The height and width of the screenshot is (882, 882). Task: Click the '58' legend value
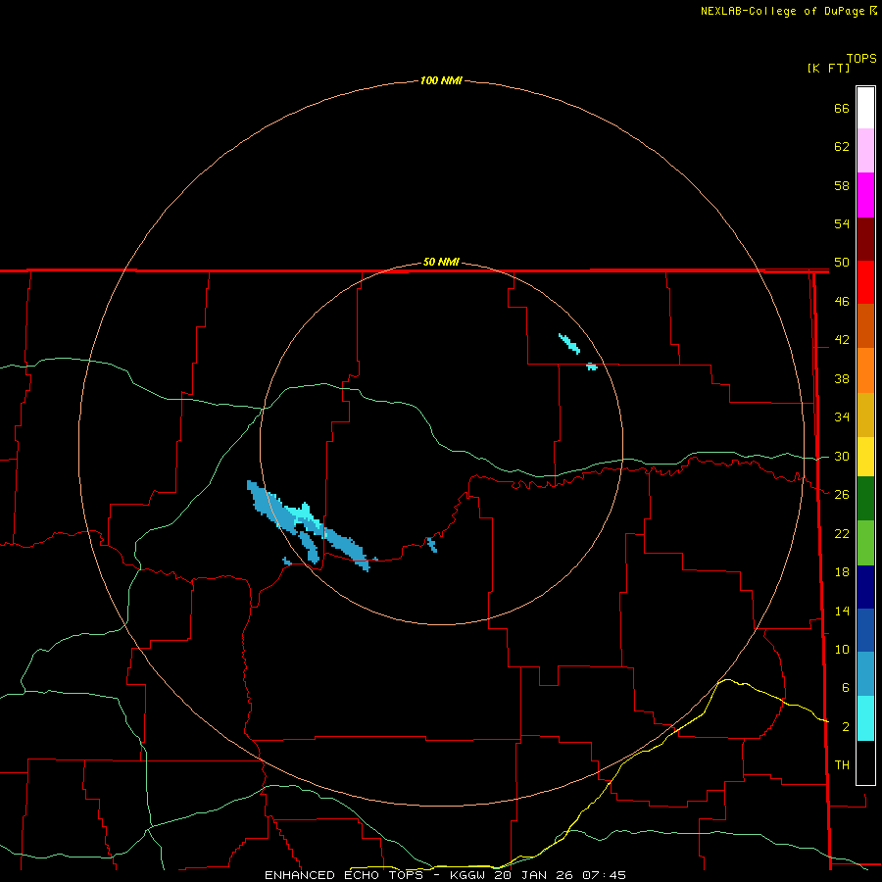pos(842,185)
